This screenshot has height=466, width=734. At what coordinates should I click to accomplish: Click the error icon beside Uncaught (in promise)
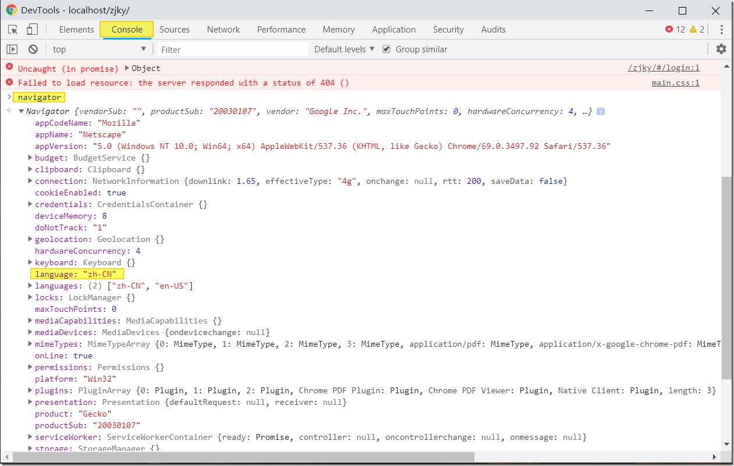click(9, 67)
